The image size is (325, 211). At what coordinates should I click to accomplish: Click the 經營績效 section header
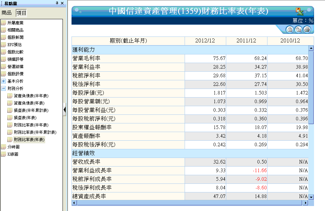[84, 153]
